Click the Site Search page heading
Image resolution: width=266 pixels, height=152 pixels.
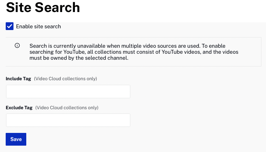(43, 7)
